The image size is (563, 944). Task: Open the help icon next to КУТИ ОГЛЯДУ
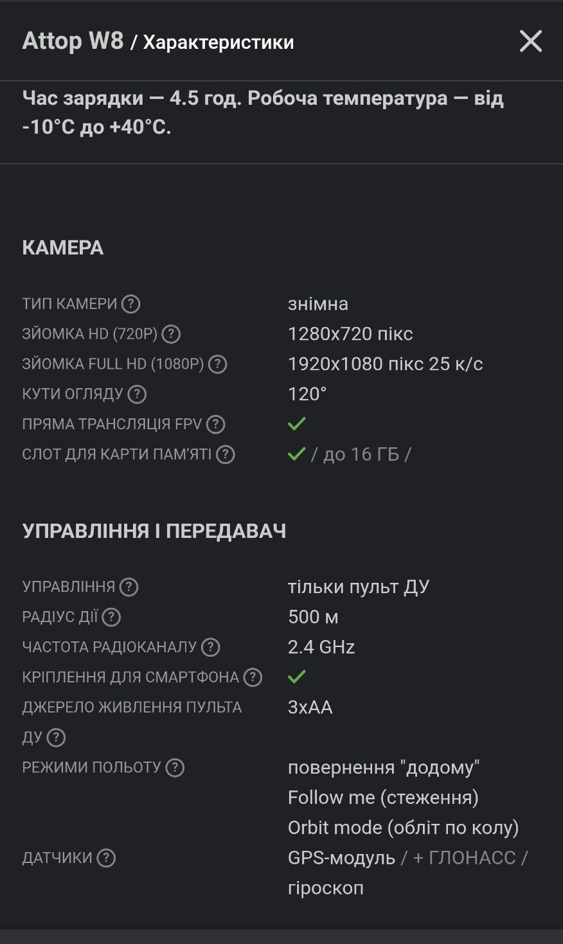pyautogui.click(x=137, y=394)
